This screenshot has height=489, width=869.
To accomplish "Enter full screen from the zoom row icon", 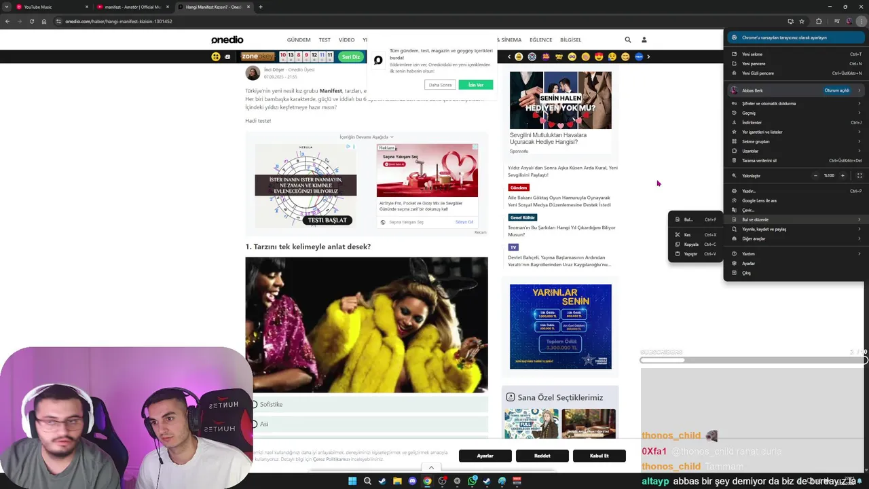I will coord(859,175).
